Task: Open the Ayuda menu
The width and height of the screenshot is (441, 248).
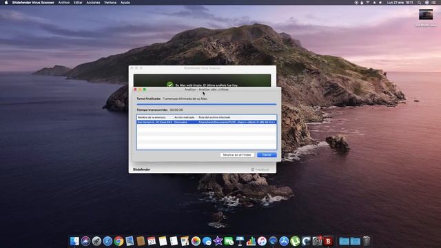Action: 125,3
